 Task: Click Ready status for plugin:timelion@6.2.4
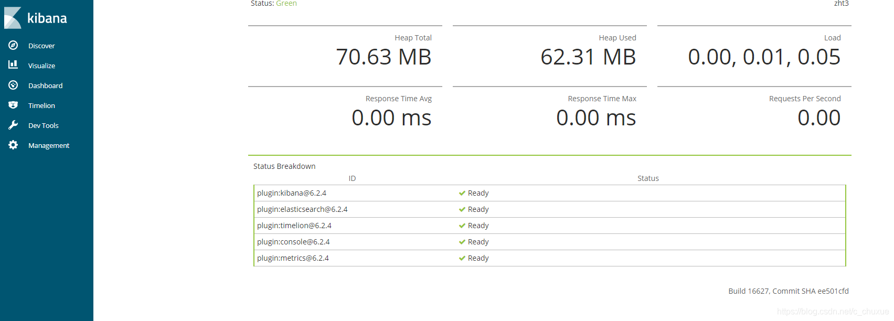(x=478, y=226)
